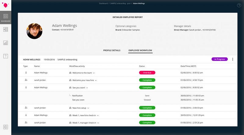Click the In Progress status badge

tap(220, 59)
